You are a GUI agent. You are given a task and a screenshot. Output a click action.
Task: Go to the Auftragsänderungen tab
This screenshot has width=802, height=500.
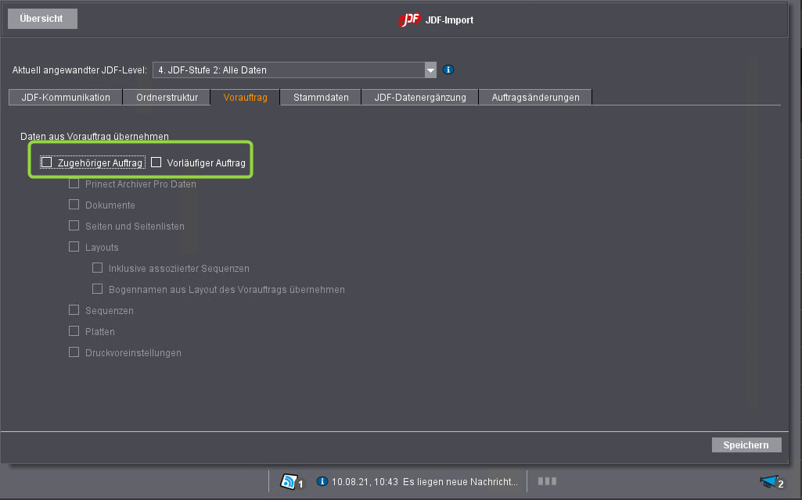[x=535, y=97]
